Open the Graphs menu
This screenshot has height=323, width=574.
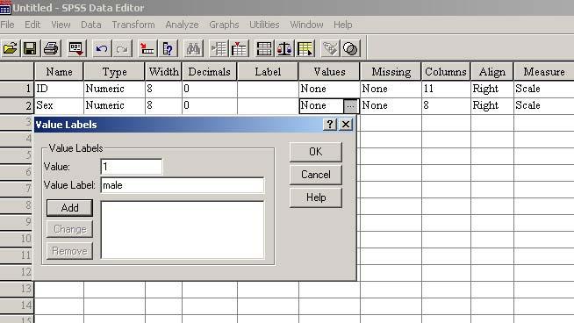(224, 25)
